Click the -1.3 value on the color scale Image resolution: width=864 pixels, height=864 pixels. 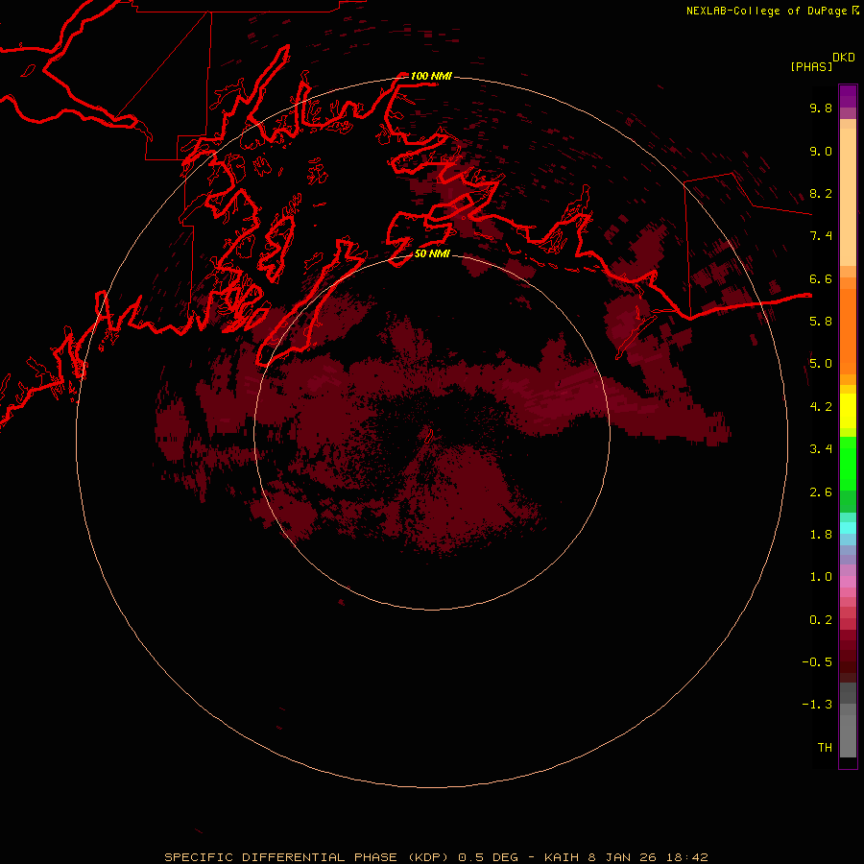coord(817,705)
